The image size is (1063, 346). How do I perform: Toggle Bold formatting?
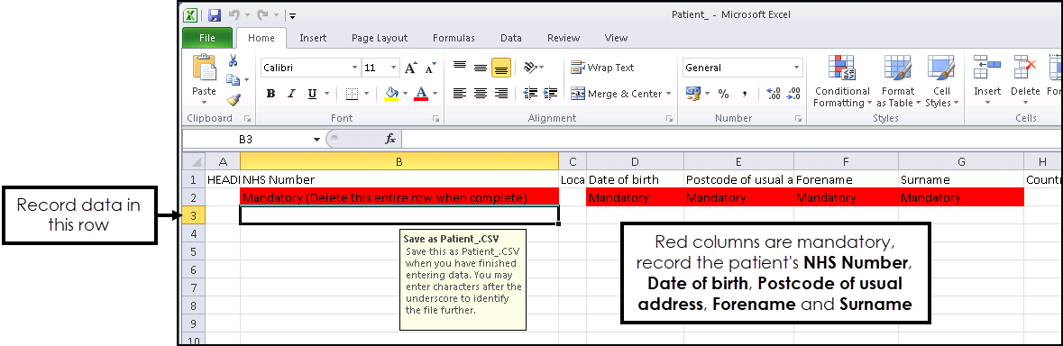coord(270,94)
